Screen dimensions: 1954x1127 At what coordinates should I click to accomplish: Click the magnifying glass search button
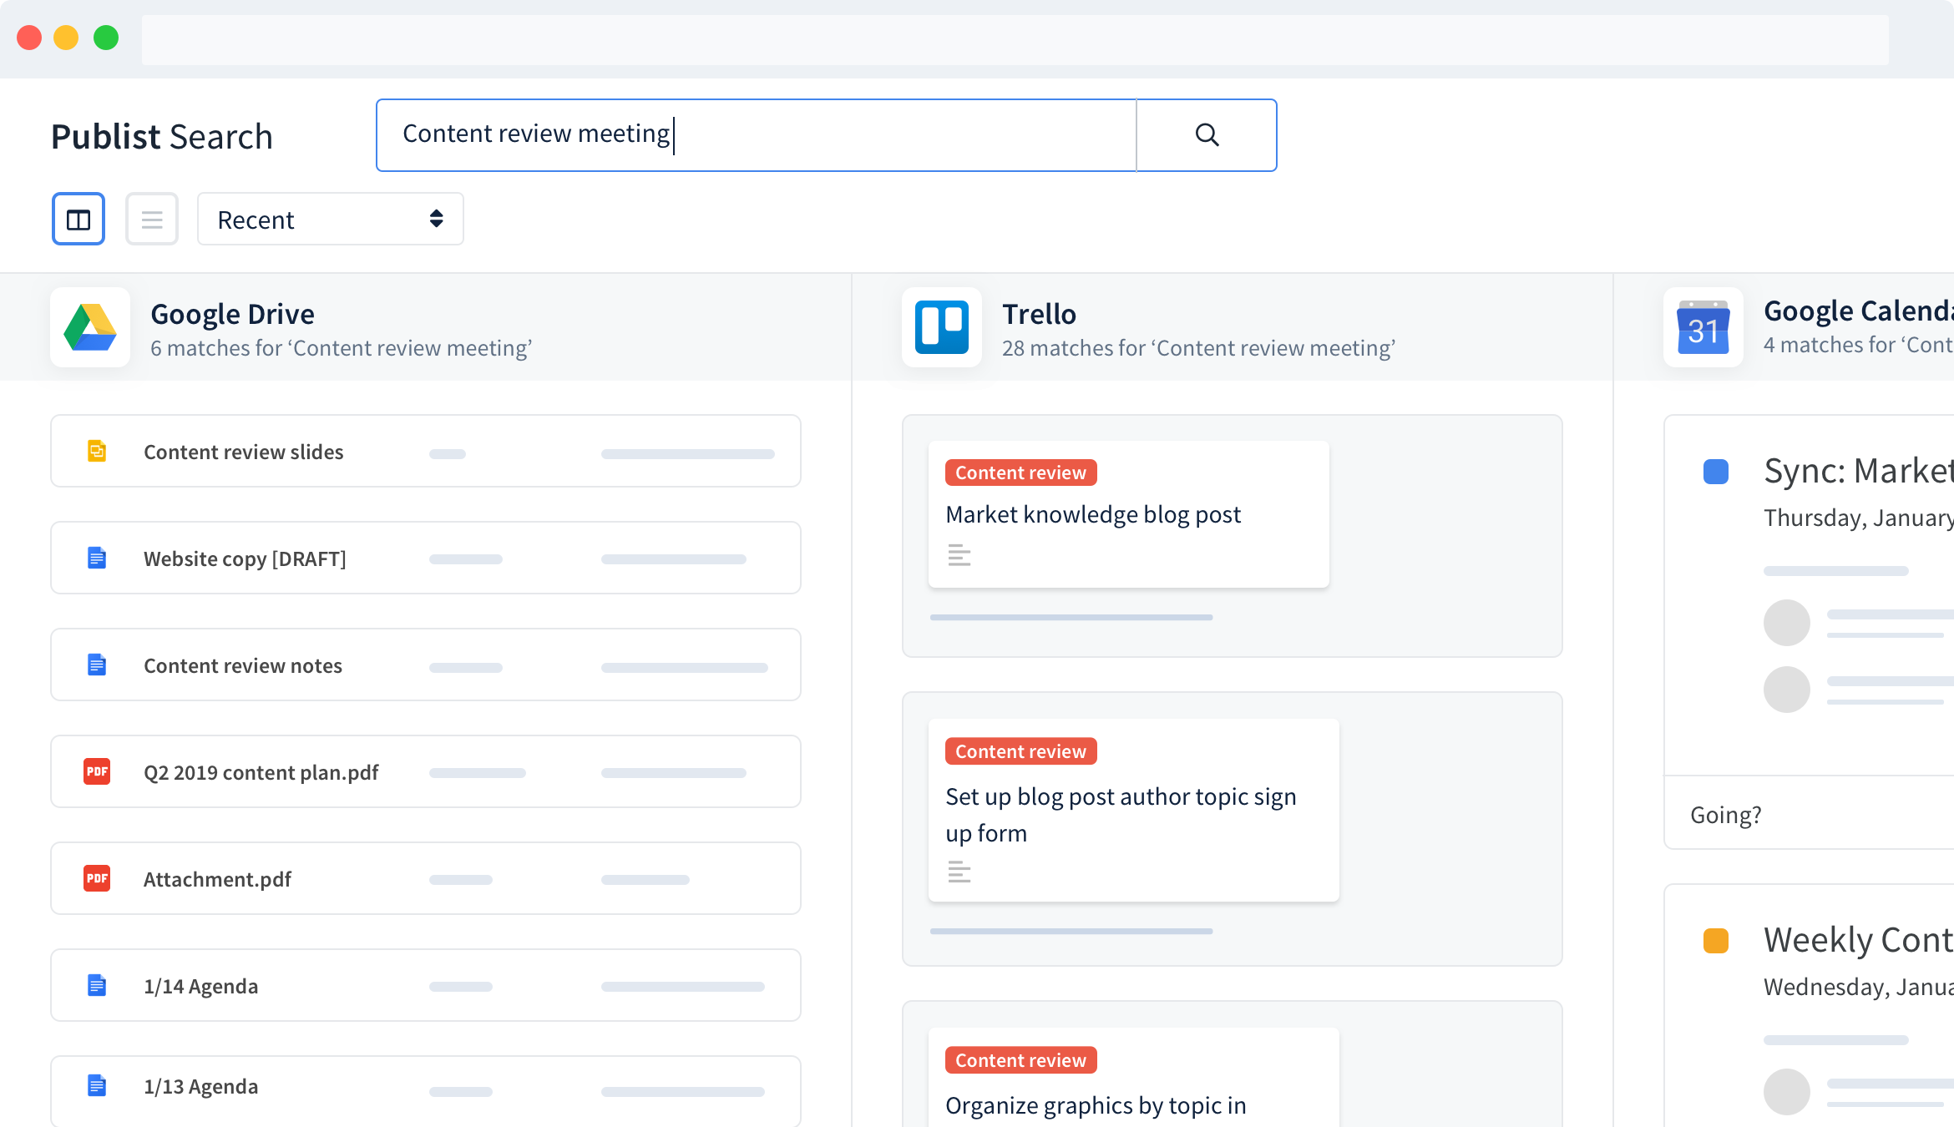coord(1207,135)
